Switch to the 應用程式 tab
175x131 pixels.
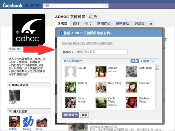pos(104,24)
